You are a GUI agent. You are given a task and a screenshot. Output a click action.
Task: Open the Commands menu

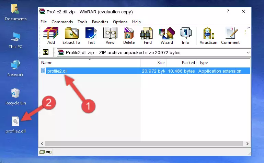point(62,22)
